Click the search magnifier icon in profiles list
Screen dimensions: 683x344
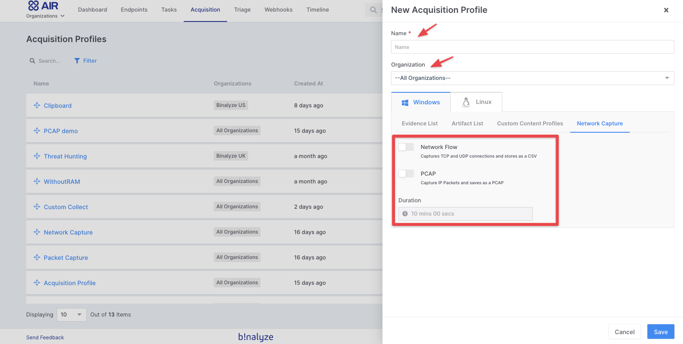(x=32, y=61)
